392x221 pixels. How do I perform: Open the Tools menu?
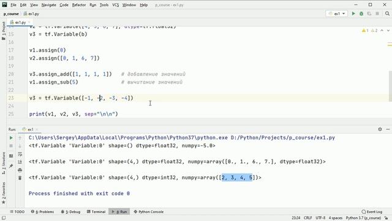[x=104, y=5]
